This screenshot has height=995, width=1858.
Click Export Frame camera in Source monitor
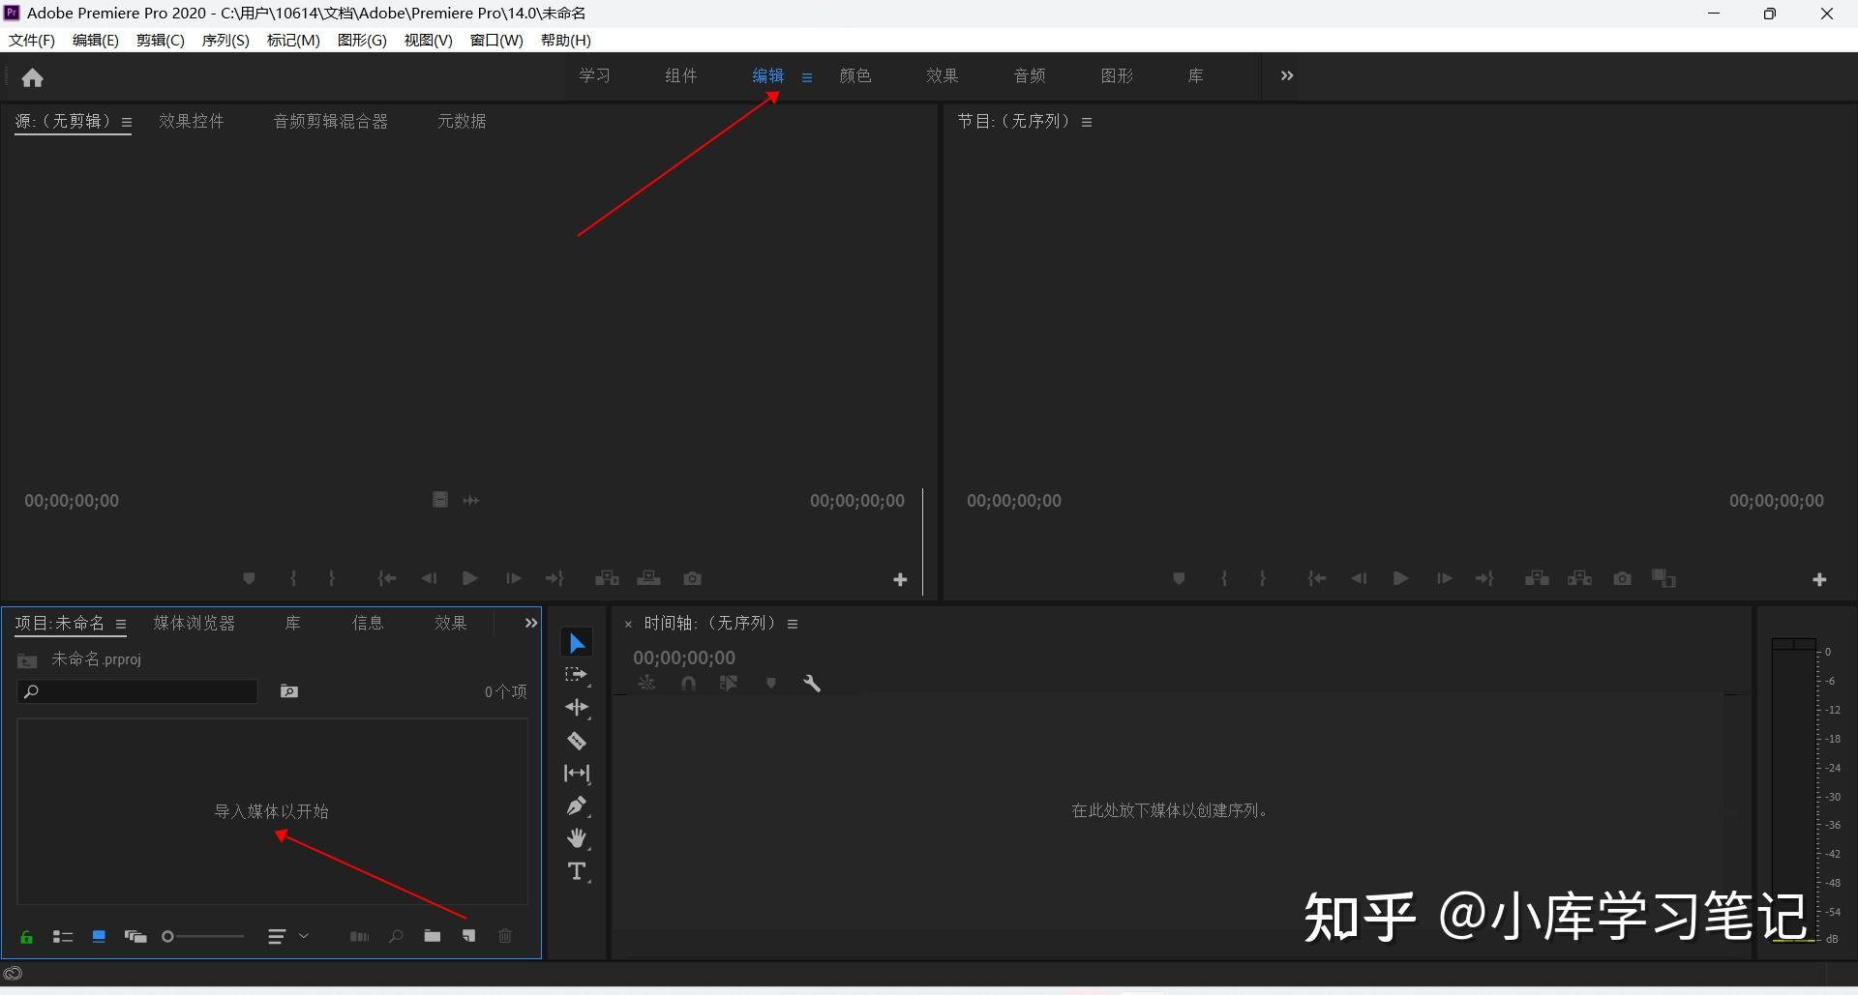[x=692, y=578]
